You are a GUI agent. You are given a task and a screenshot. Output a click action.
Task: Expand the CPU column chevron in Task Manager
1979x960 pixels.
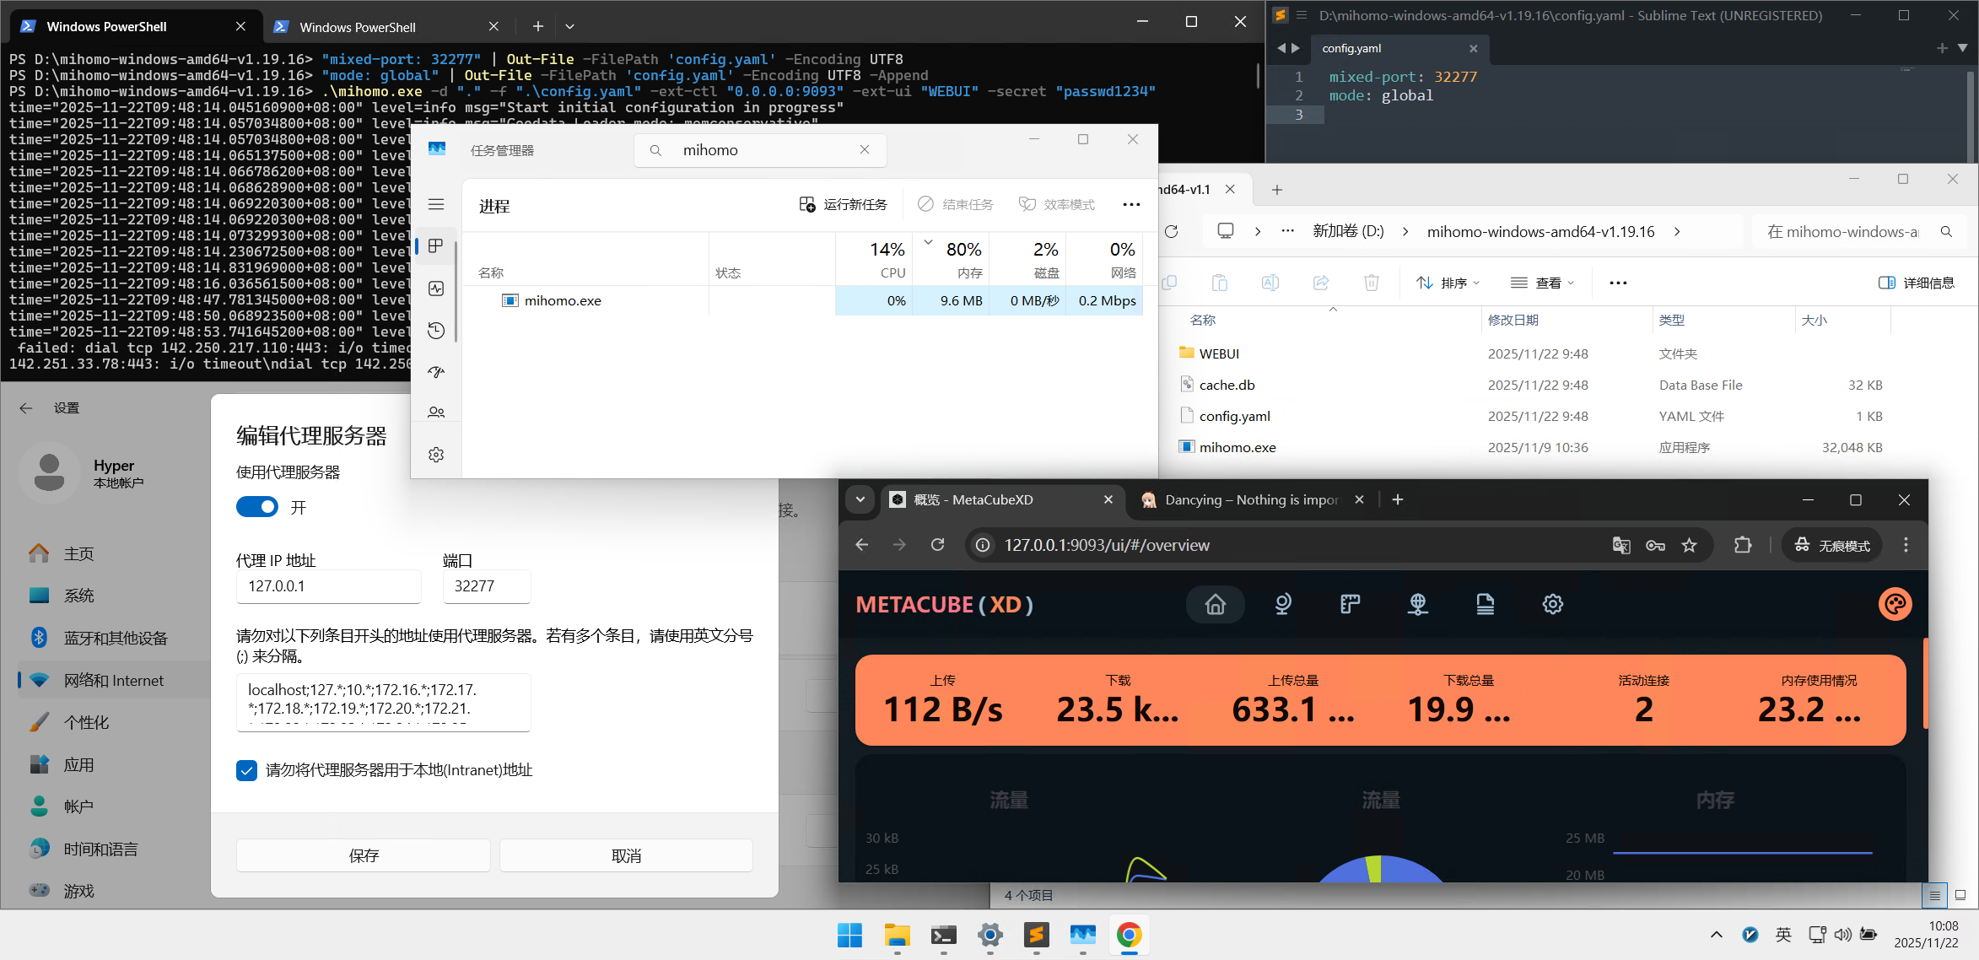(928, 243)
